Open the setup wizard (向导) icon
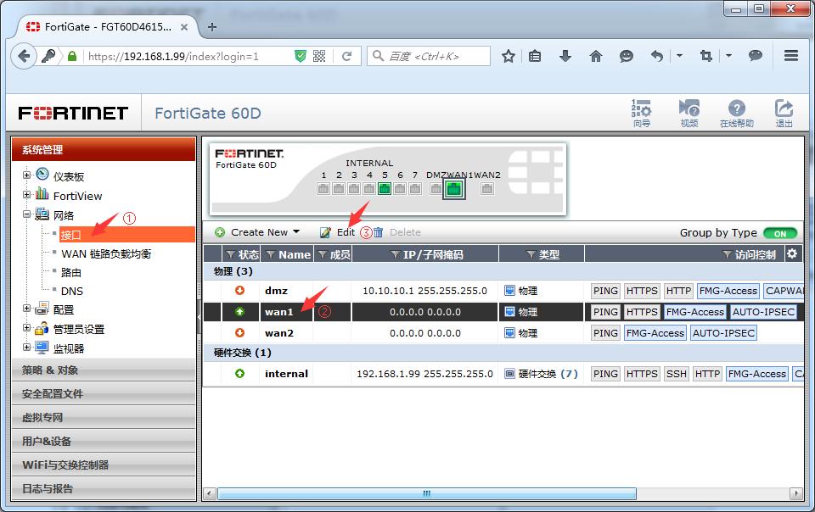The image size is (815, 512). click(641, 110)
